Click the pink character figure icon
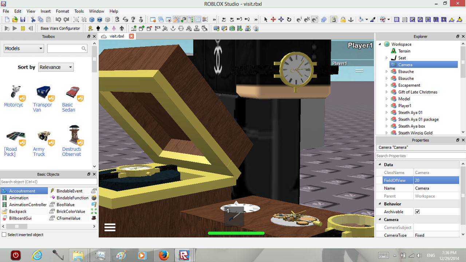 coord(114,28)
